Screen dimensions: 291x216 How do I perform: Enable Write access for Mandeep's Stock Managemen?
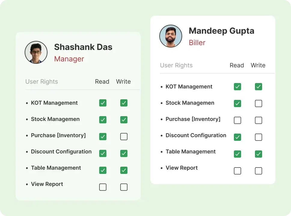[x=258, y=103]
